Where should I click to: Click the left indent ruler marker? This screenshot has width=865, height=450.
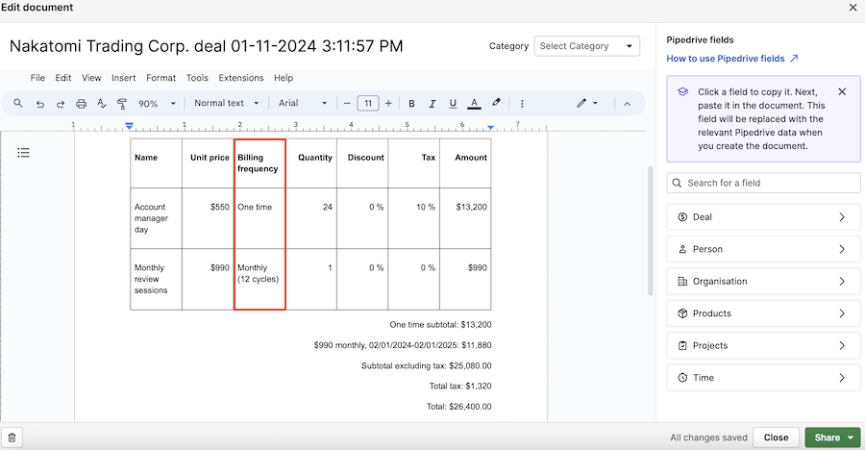[x=129, y=126]
